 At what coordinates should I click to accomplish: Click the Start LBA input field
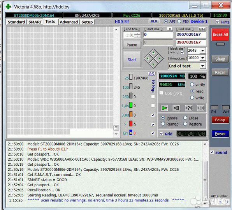pyautogui.click(x=158, y=35)
